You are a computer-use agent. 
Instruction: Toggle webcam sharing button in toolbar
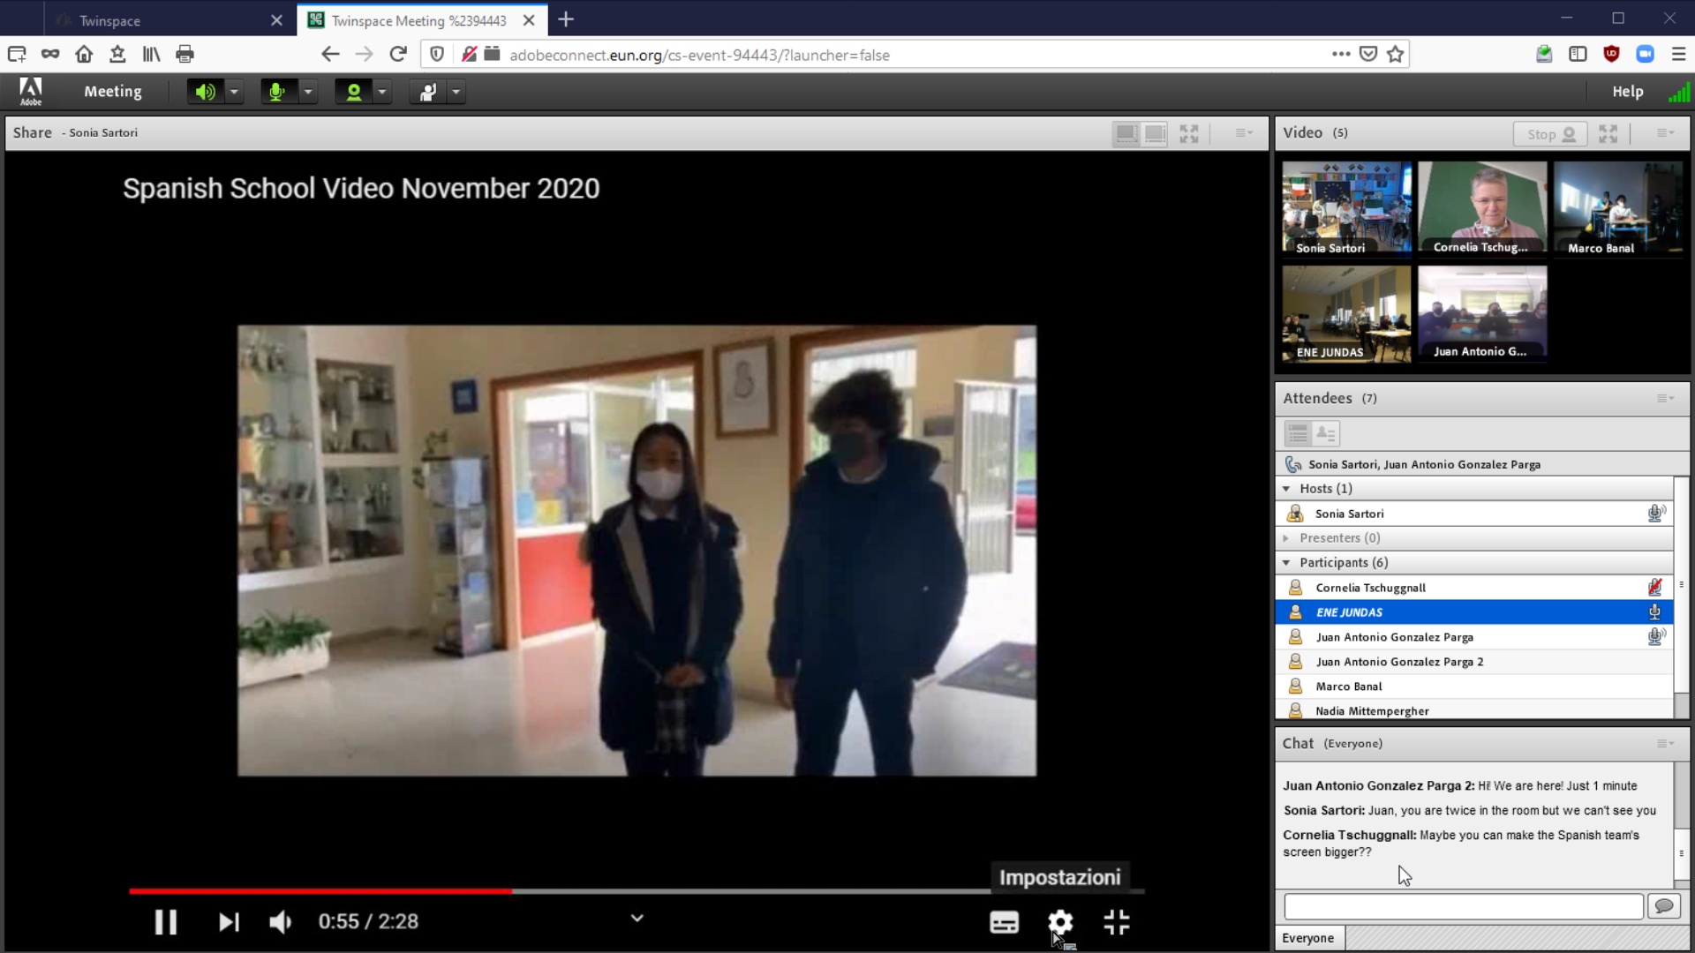[353, 92]
